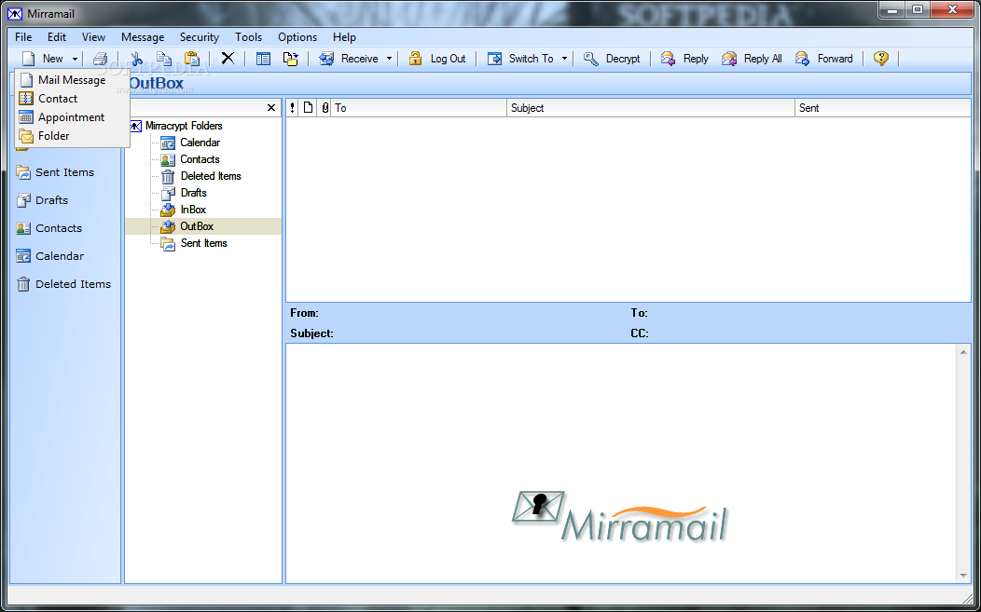Open the Edit menu
The image size is (981, 612).
(x=56, y=37)
